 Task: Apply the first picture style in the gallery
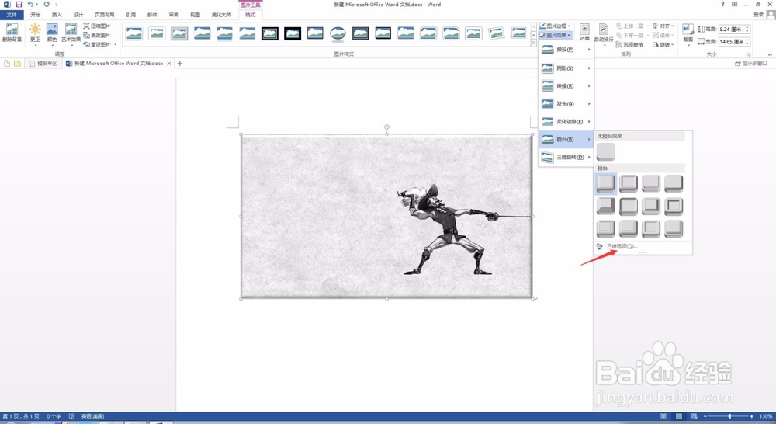[134, 33]
